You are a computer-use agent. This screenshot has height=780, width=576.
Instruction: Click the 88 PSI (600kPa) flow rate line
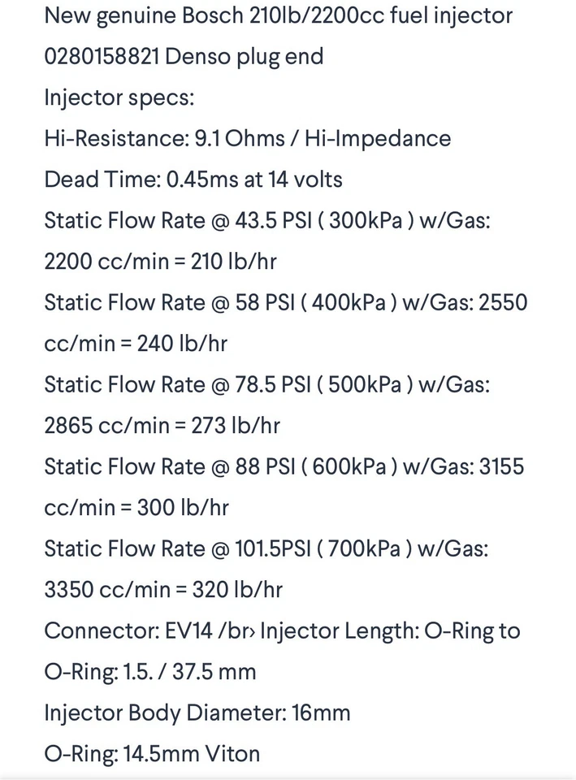284,466
